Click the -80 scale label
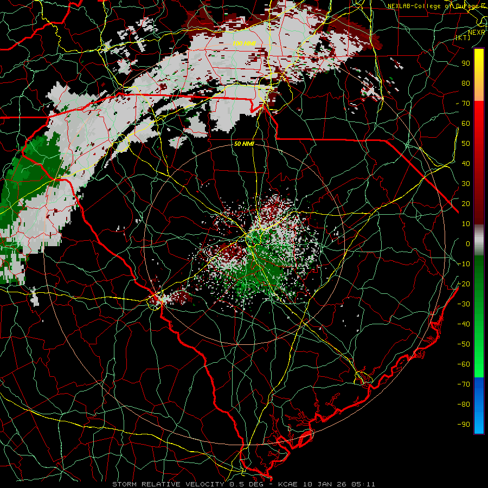The height and width of the screenshot is (488, 488). (464, 404)
